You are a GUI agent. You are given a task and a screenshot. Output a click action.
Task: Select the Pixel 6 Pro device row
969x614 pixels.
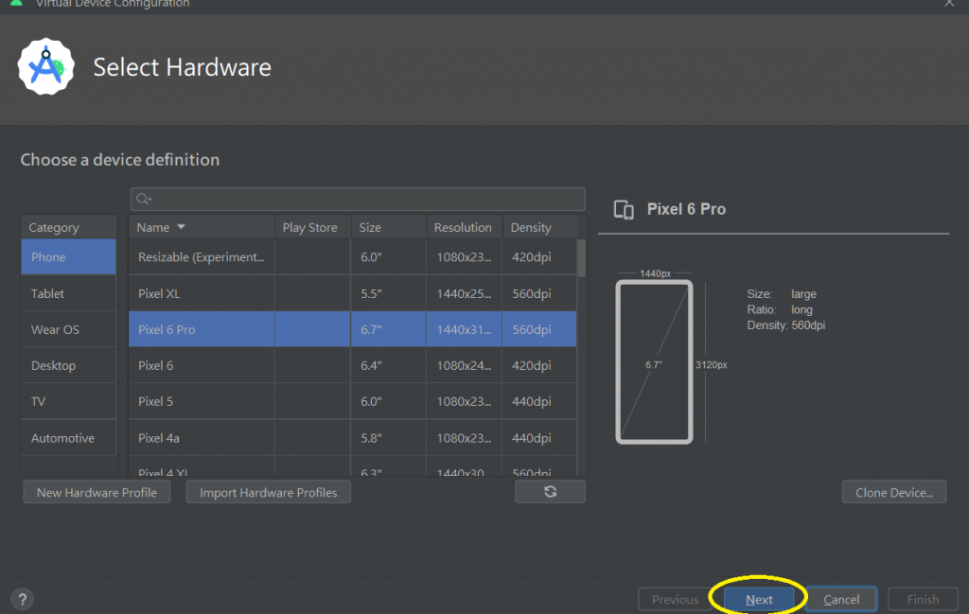click(352, 329)
